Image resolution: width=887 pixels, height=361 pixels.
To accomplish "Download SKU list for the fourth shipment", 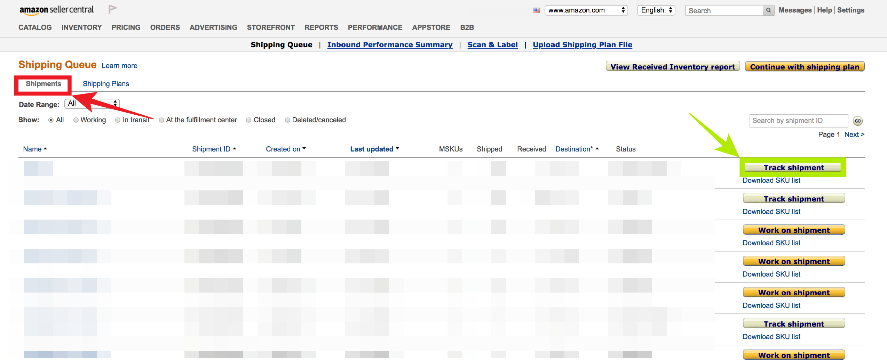I will [771, 274].
